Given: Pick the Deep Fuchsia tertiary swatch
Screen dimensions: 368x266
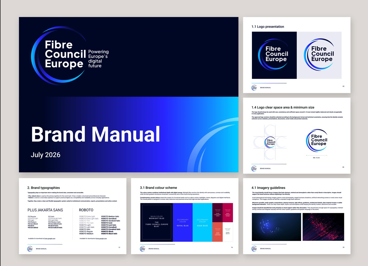Looking at the screenshot, I should pyautogui.click(x=228, y=213).
